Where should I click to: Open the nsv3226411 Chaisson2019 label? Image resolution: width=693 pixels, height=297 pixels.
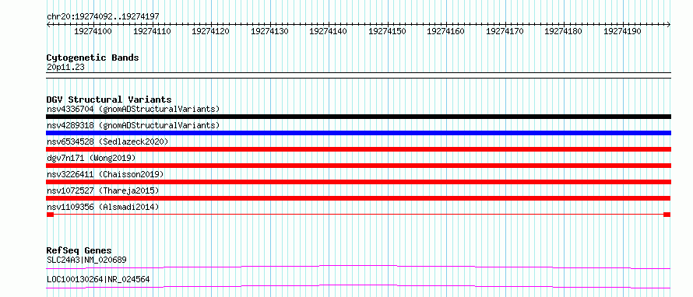point(105,174)
